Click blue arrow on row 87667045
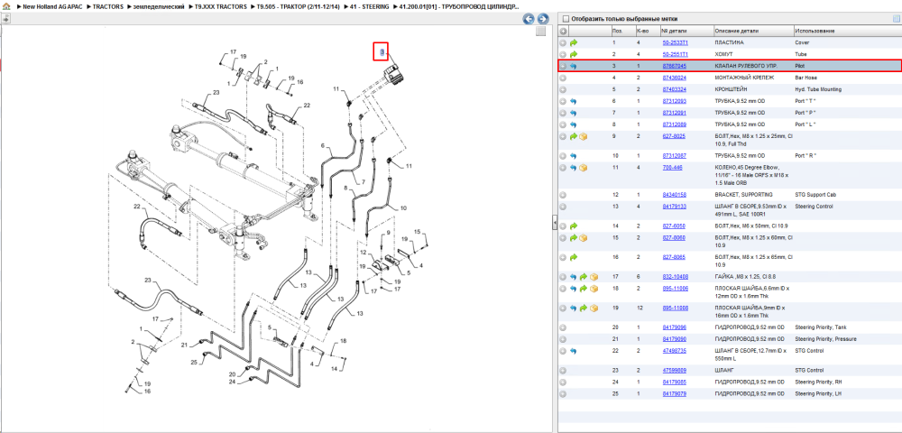The width and height of the screenshot is (902, 433). click(x=574, y=66)
